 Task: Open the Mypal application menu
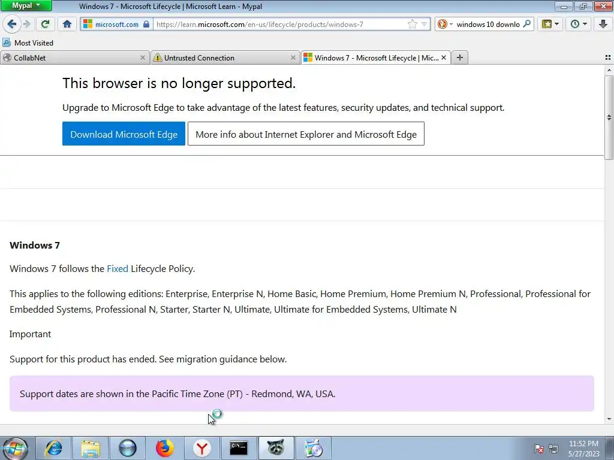[x=26, y=5]
